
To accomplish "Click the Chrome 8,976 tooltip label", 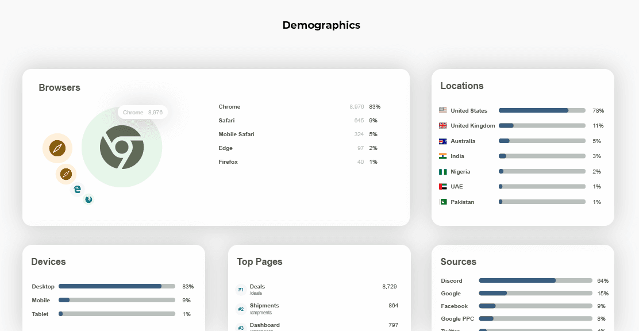I will click(143, 113).
